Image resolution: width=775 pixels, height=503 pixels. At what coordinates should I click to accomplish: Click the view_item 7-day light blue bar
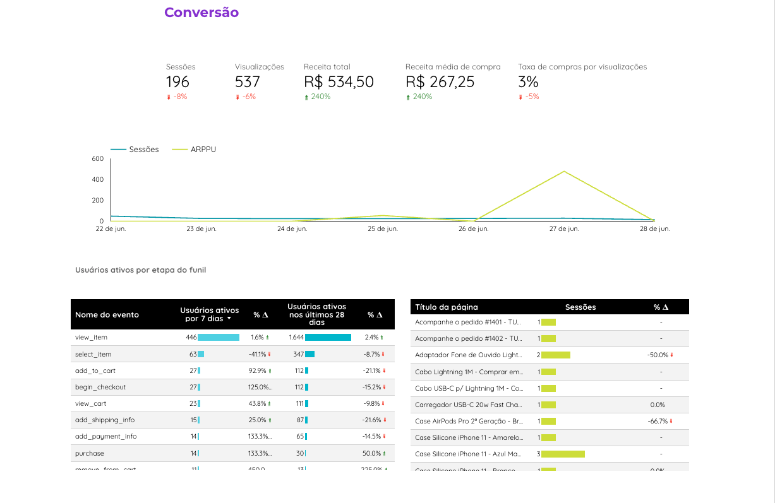coord(219,338)
